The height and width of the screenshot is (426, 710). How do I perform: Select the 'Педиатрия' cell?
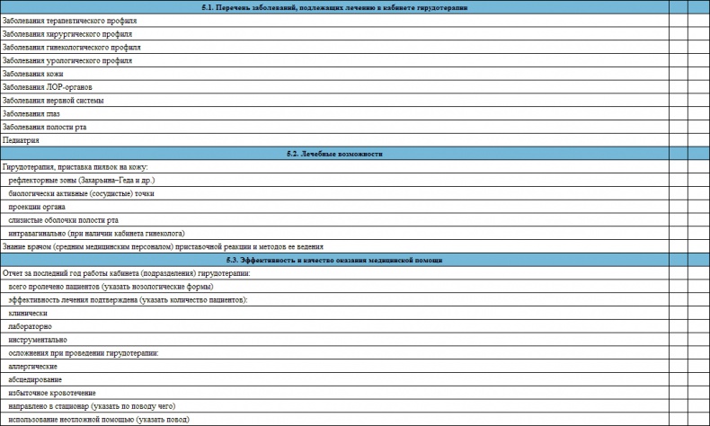coord(22,140)
